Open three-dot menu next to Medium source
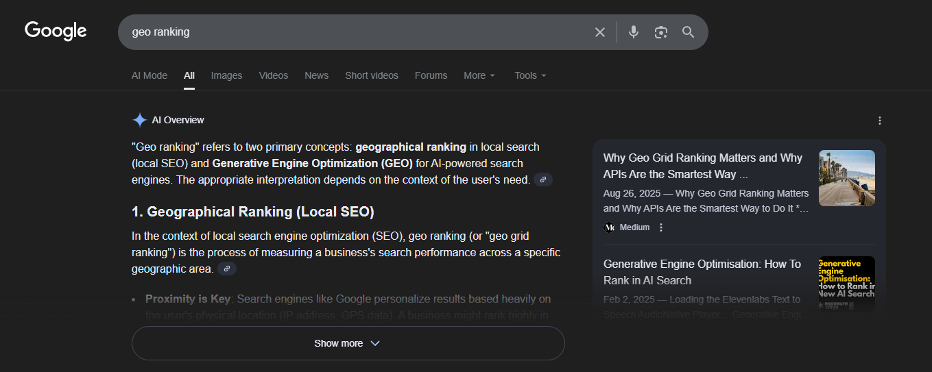 tap(661, 227)
